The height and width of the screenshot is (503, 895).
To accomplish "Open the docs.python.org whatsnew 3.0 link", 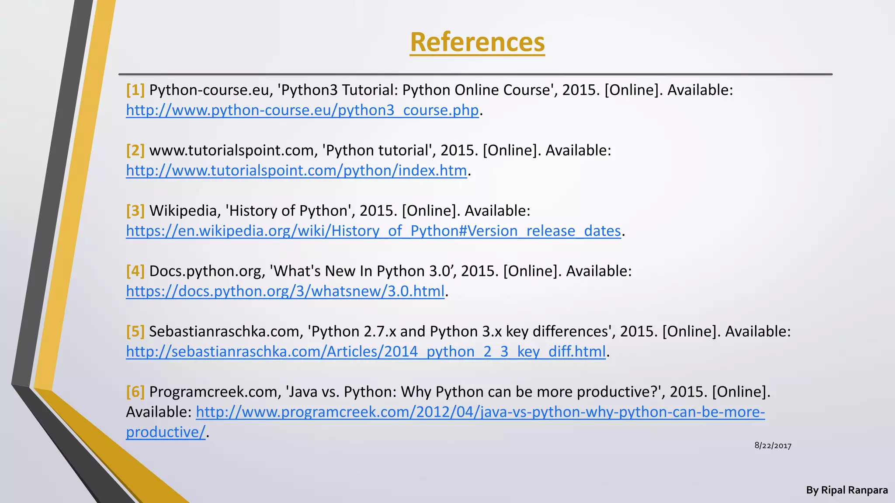I will point(285,291).
